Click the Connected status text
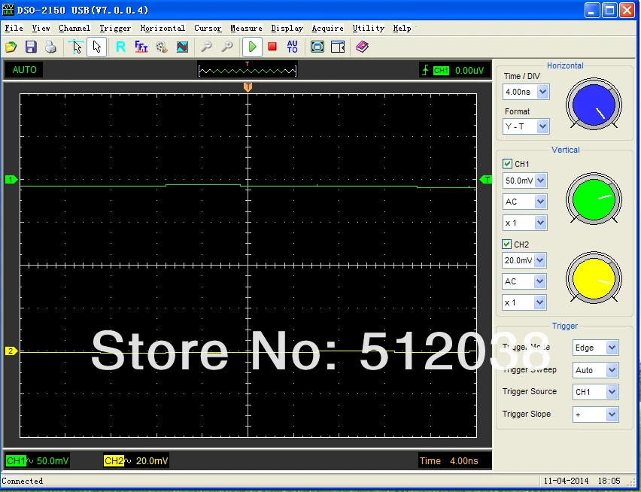The image size is (641, 492). coord(23,481)
